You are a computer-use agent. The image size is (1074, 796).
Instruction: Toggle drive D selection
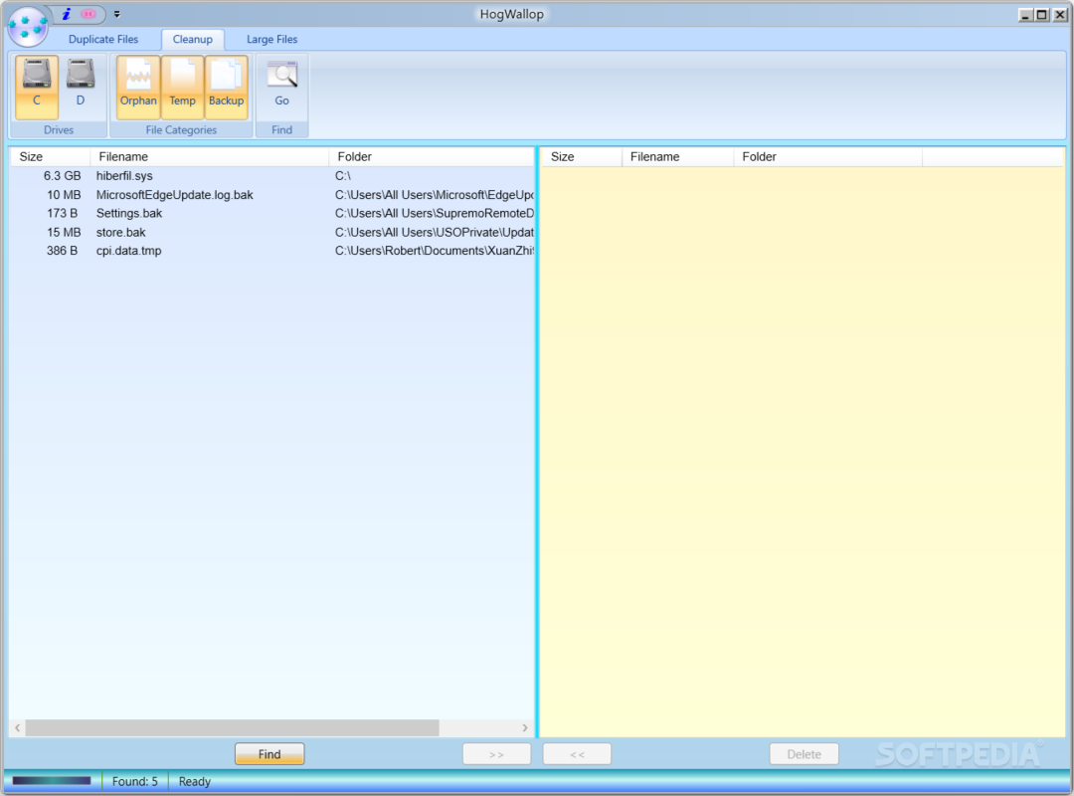pyautogui.click(x=81, y=87)
